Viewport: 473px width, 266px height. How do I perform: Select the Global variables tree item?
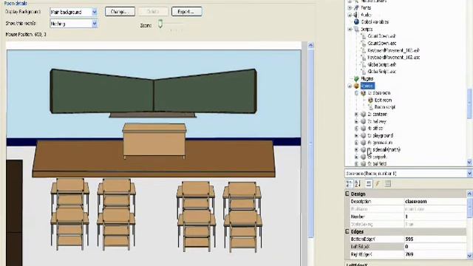(x=375, y=21)
